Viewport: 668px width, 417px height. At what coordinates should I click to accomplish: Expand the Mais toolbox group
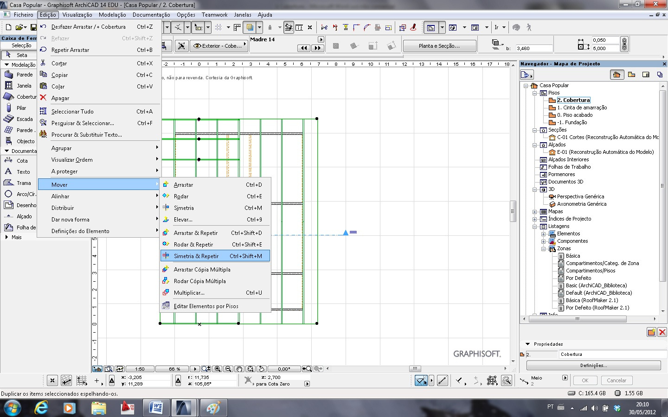[x=6, y=237]
